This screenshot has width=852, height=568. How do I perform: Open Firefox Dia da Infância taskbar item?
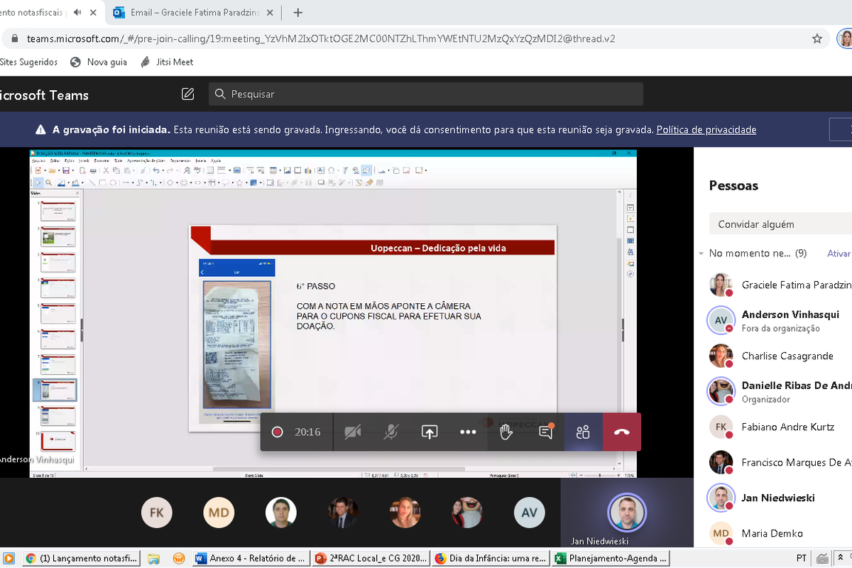[490, 558]
